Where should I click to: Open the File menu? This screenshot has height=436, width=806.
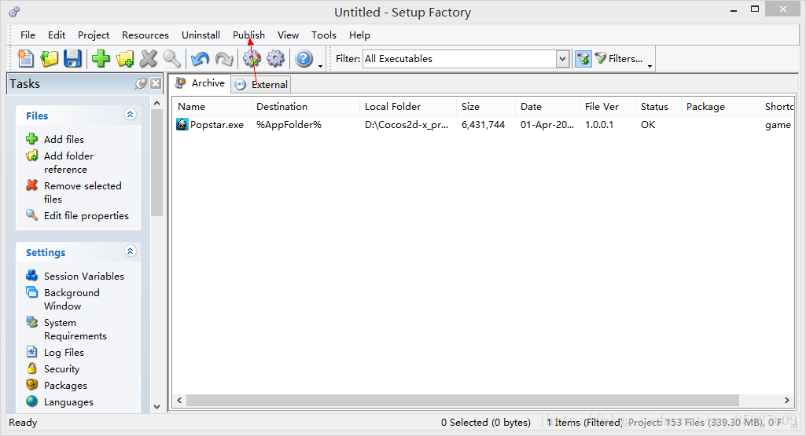click(28, 35)
